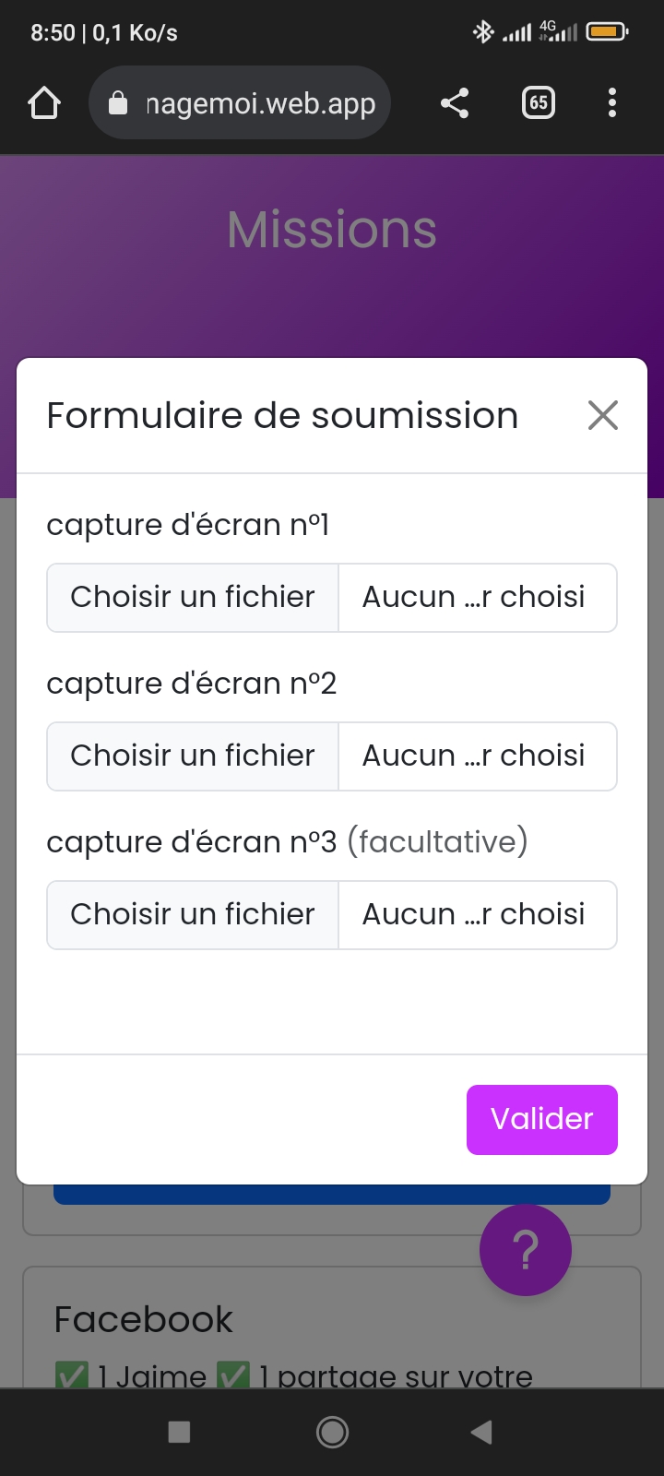
Task: Open the browser three-dot menu
Action: [x=612, y=102]
